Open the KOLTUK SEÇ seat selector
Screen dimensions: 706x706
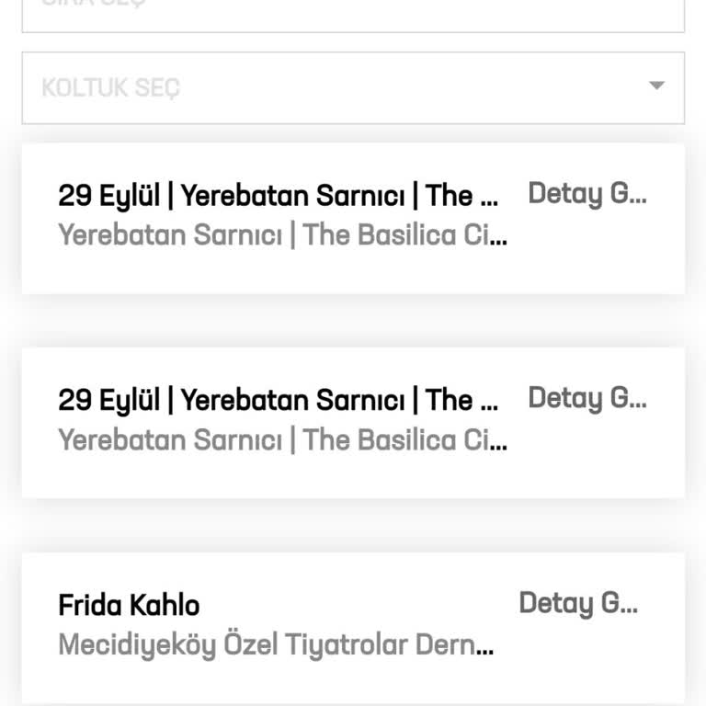coord(353,87)
